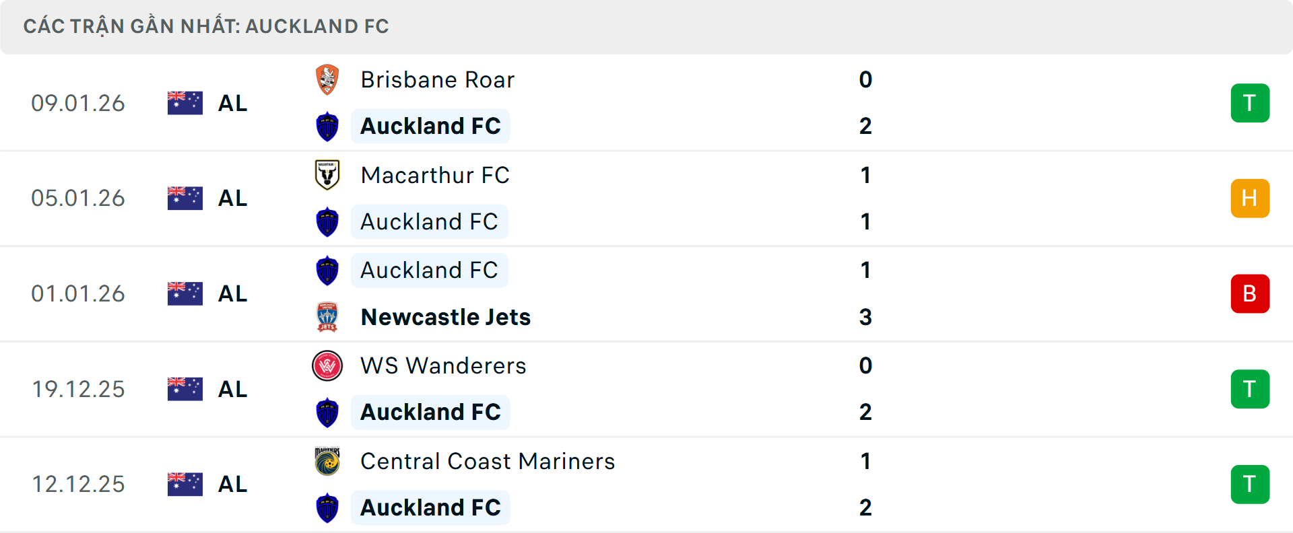Click the Brisbane Roar team crest
Screen dimensions: 1293x533
click(x=327, y=79)
